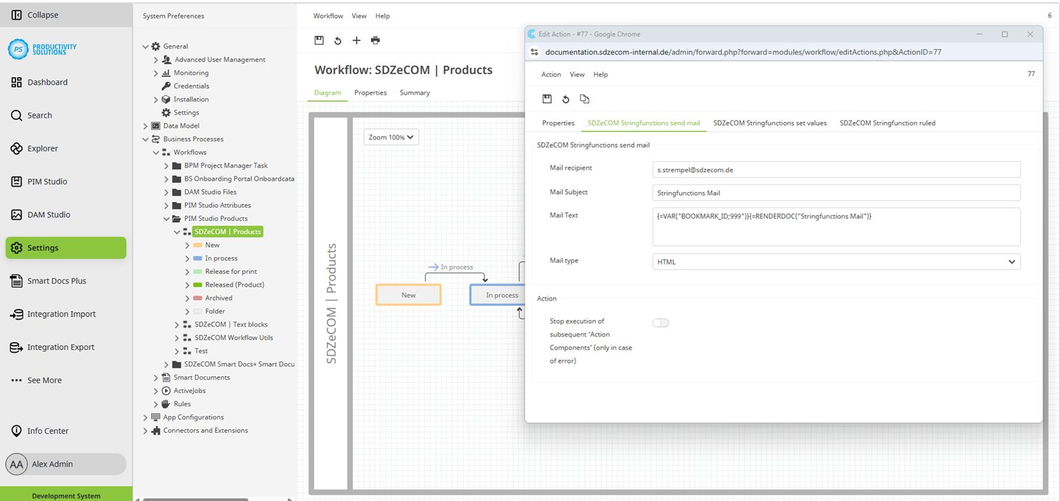Copy the action using the duplicate icon
The width and height of the screenshot is (1060, 501).
(x=585, y=99)
